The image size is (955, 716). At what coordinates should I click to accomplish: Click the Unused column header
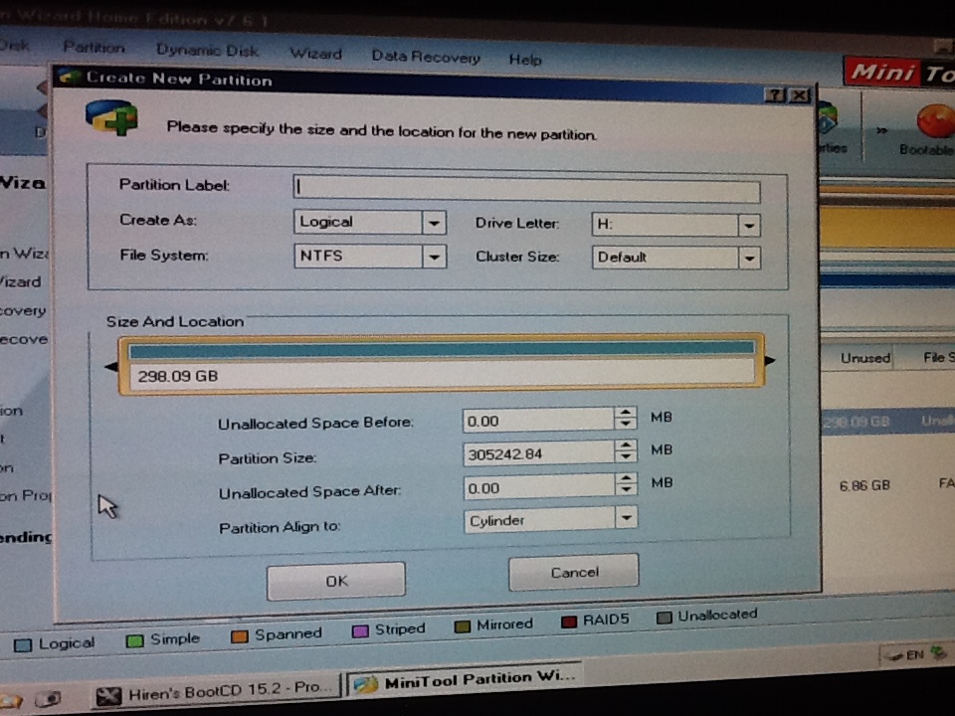(x=864, y=358)
